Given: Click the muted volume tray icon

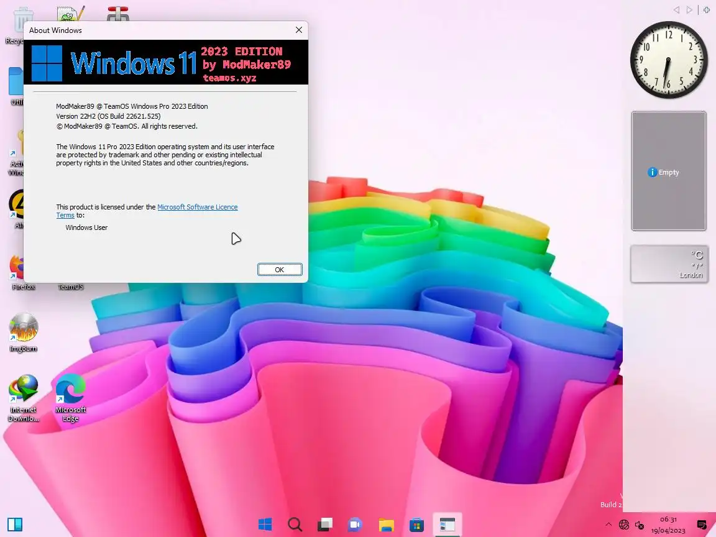Looking at the screenshot, I should point(640,525).
